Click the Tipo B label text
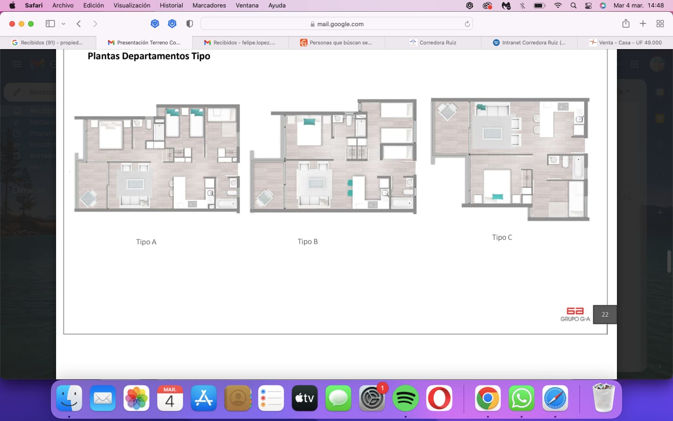Image resolution: width=673 pixels, height=421 pixels. (x=308, y=242)
